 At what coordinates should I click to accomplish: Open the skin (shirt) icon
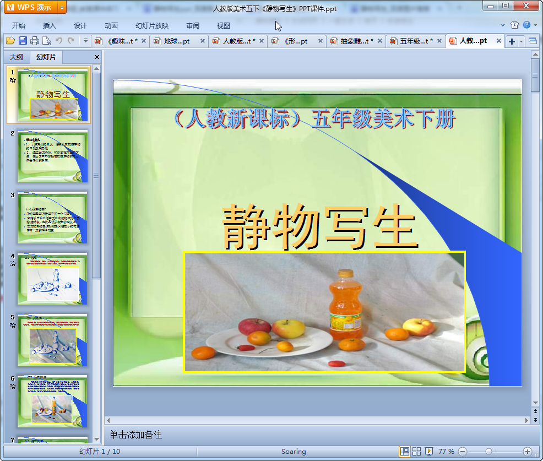click(514, 25)
